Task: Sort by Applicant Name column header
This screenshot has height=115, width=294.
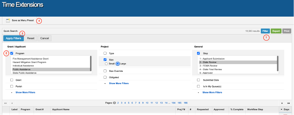Action: 114,109
